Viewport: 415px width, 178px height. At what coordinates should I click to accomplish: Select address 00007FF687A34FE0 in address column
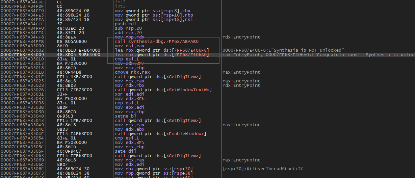[x=22, y=11]
